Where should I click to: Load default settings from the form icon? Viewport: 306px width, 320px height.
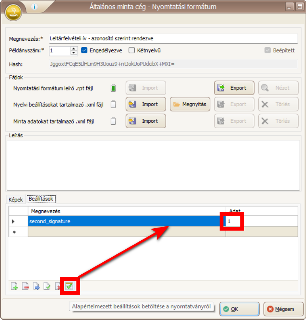[69, 286]
